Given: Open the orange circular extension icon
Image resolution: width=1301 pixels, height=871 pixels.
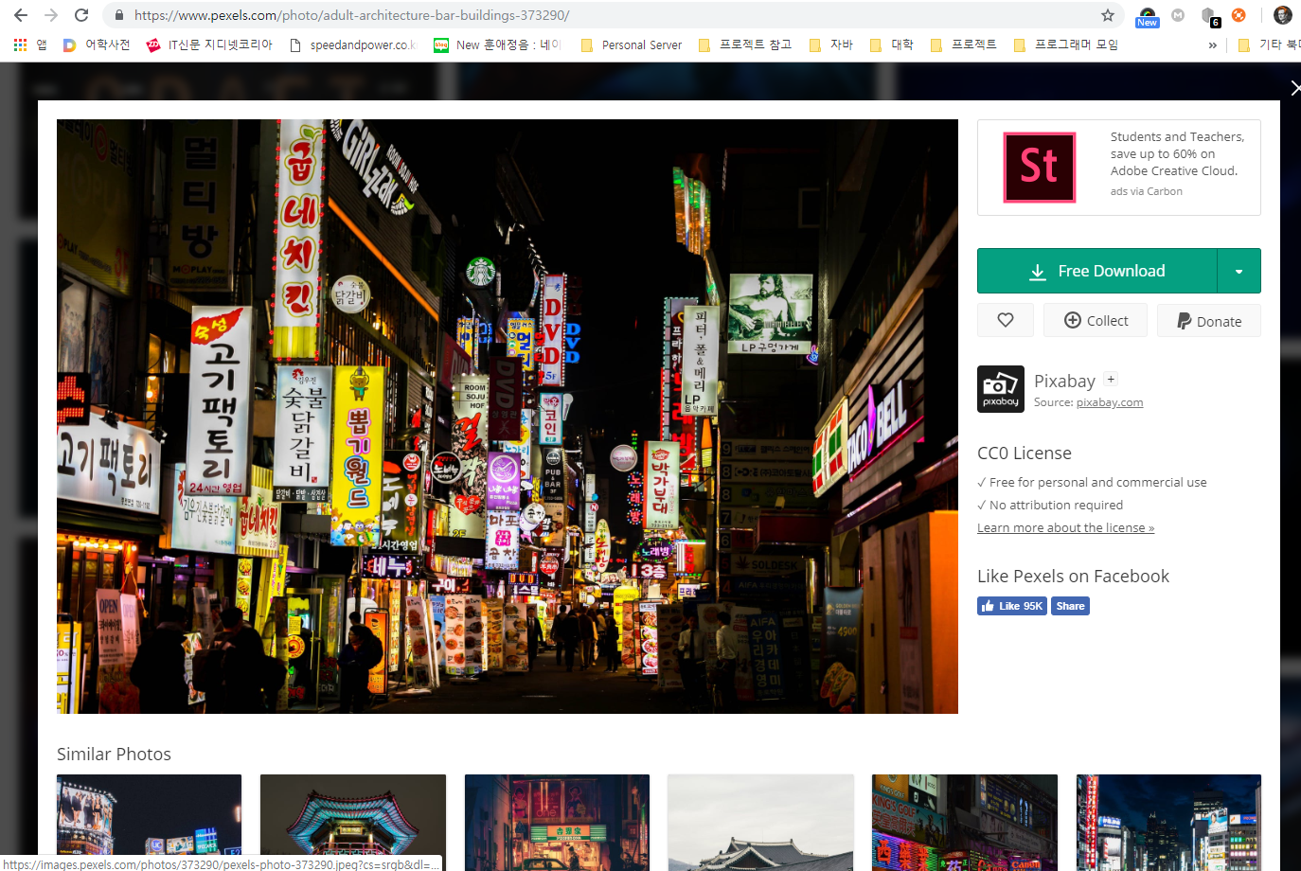Looking at the screenshot, I should 1239,15.
